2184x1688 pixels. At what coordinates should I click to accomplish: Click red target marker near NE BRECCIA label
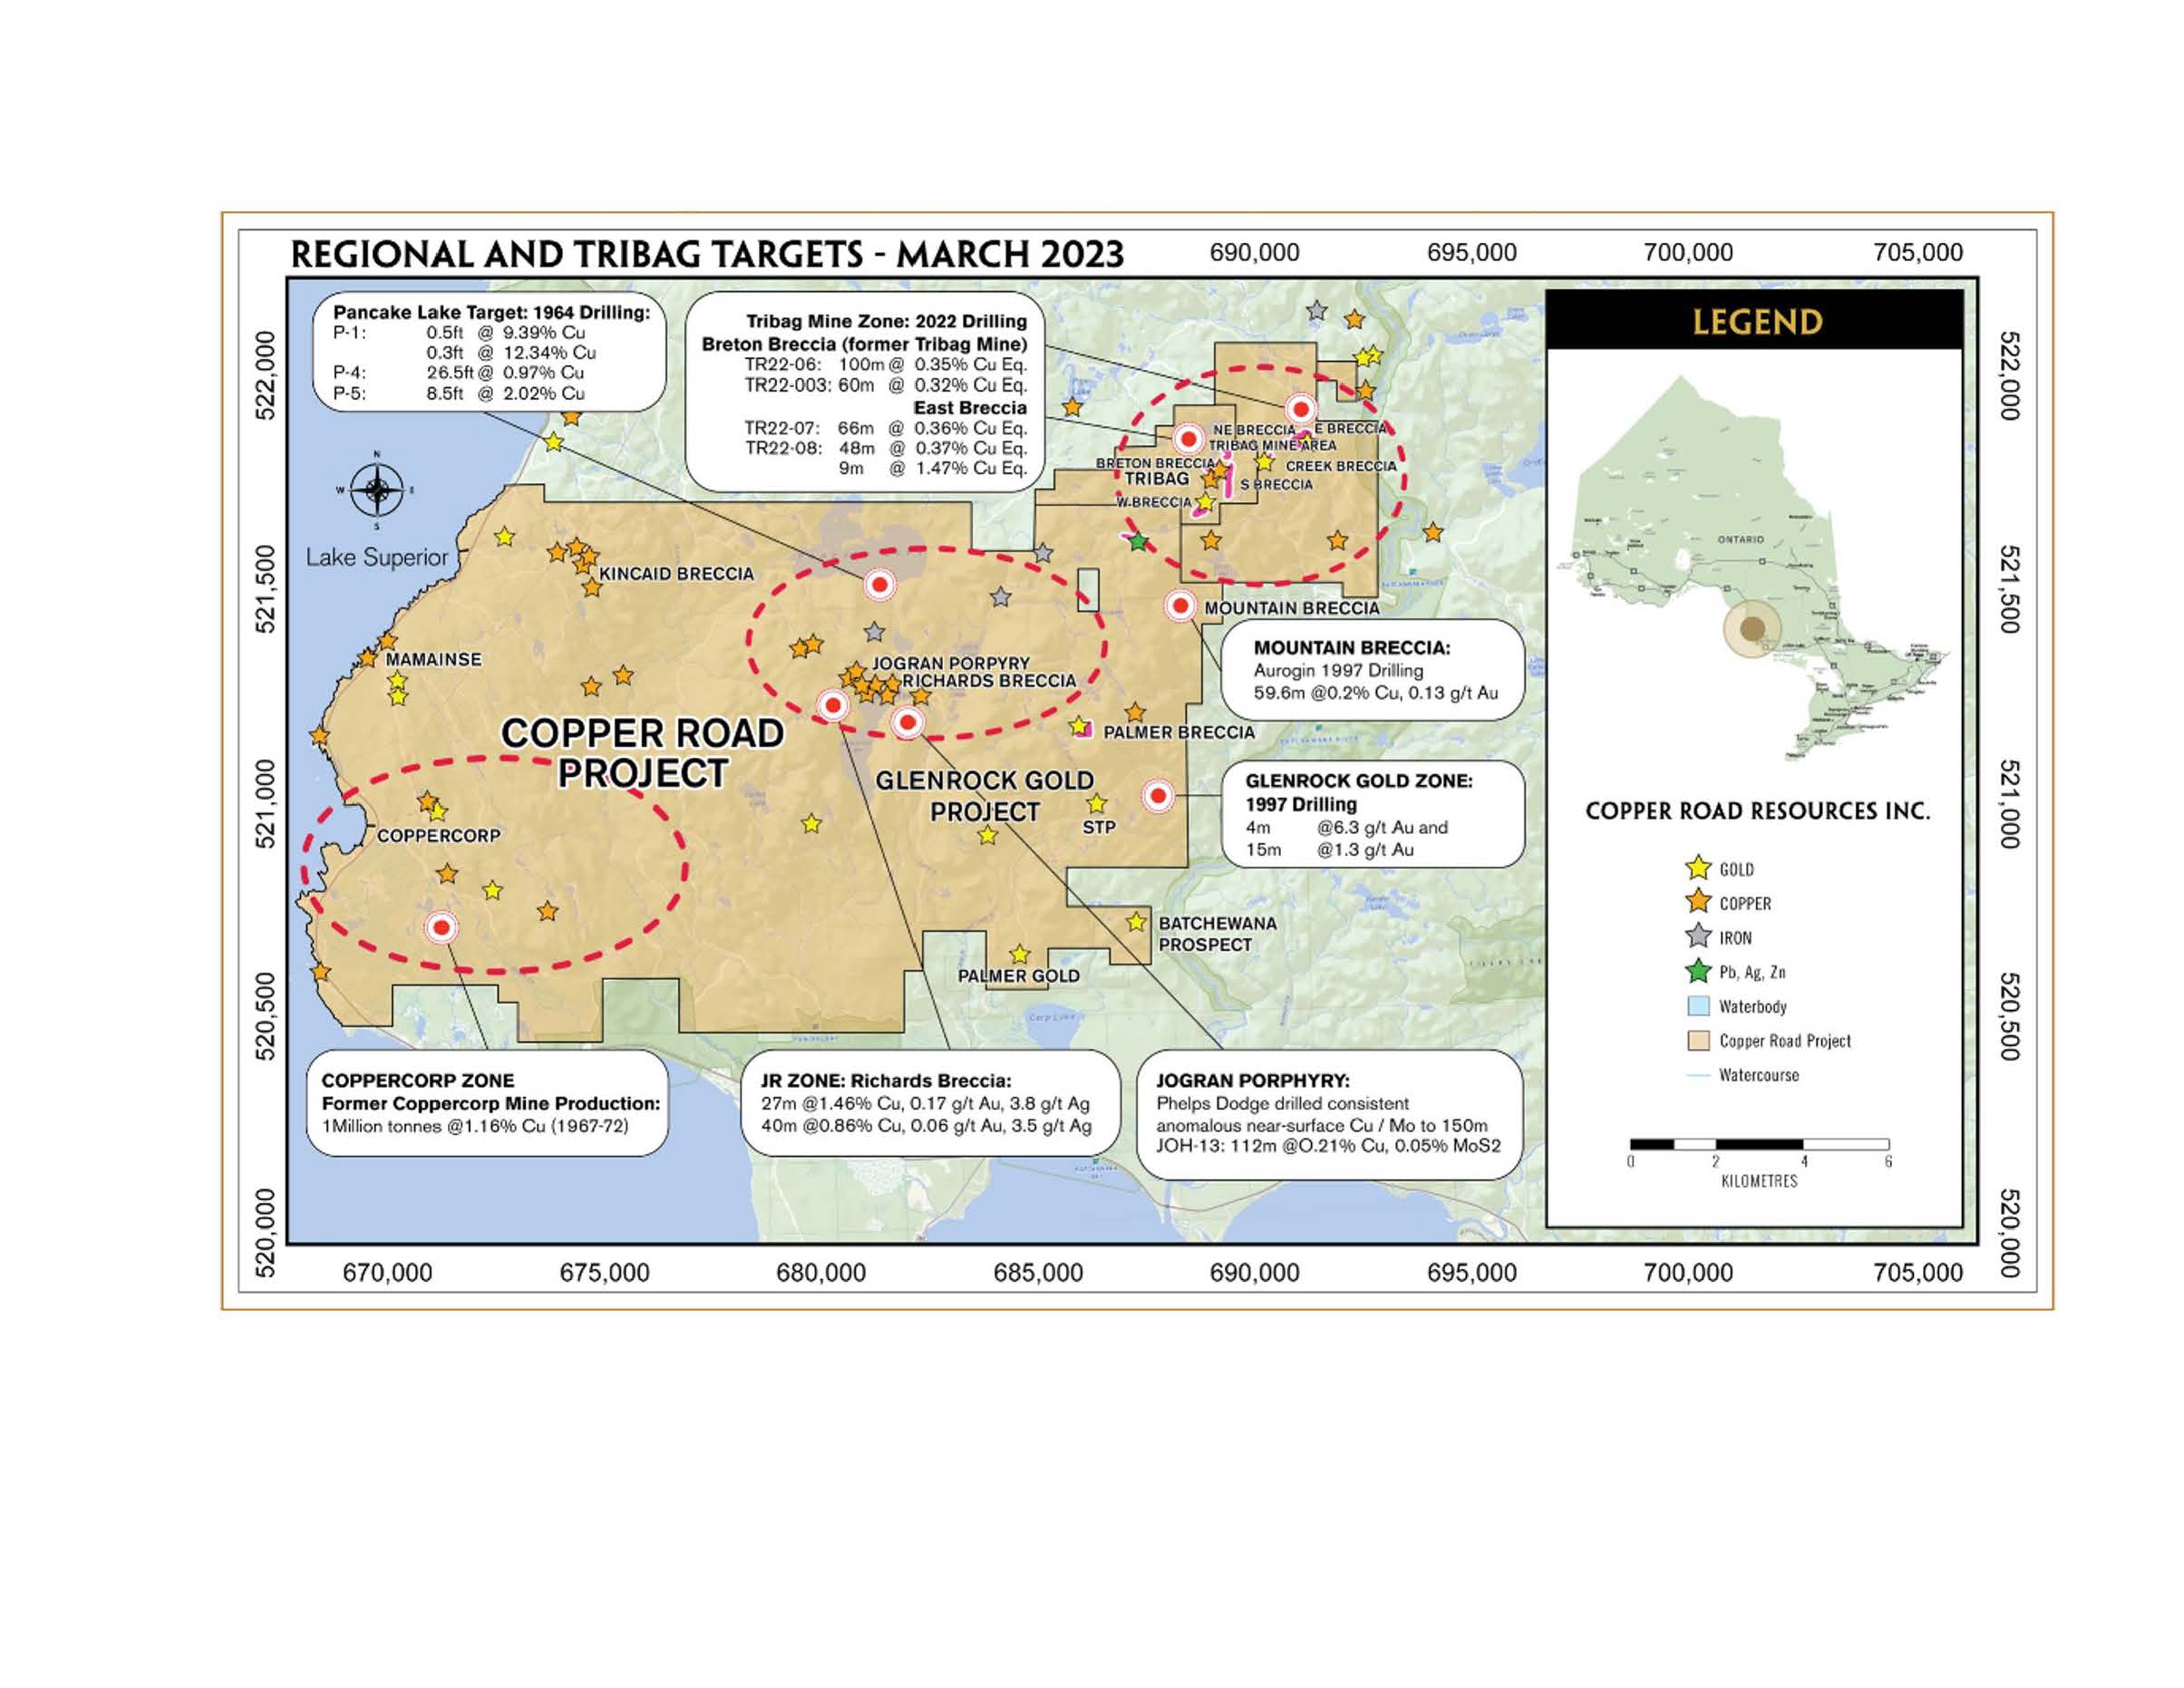(1188, 439)
